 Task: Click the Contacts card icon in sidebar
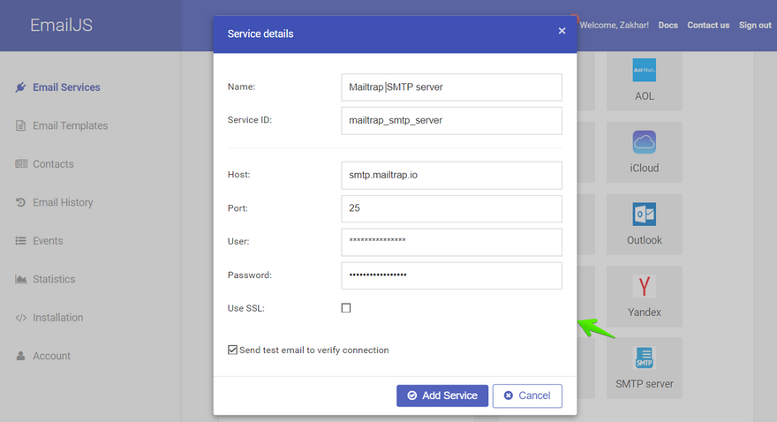pyautogui.click(x=21, y=163)
